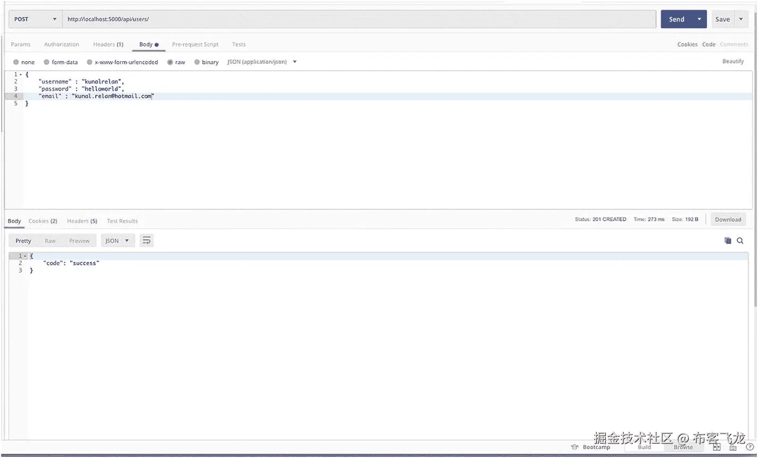Collapse response line 1 fold arrow
Screen dimensions: 758x458
point(24,256)
